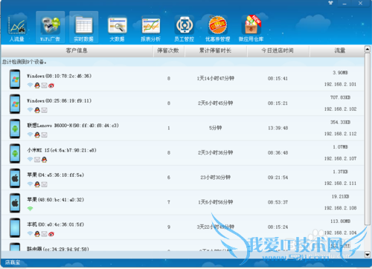Click IP address 192.168.2.101
This screenshot has width=372, height=269.
point(340,85)
